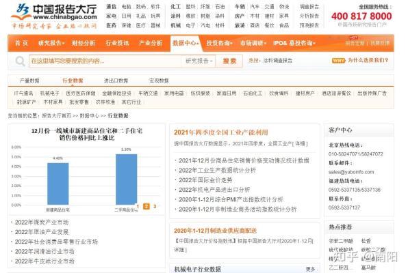Image resolution: width=408 pixels, height=273 pixels.
Task: Switch to the 宏观数据 tab
Action: tap(159, 81)
